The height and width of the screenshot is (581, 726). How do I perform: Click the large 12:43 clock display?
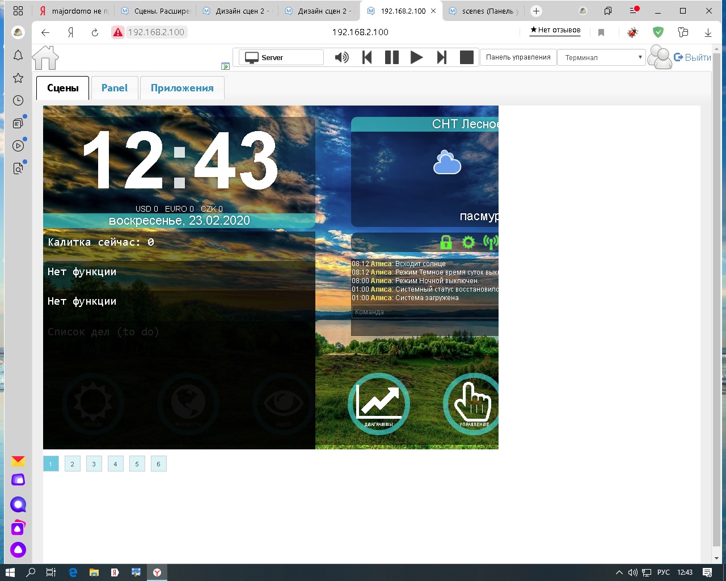(180, 161)
